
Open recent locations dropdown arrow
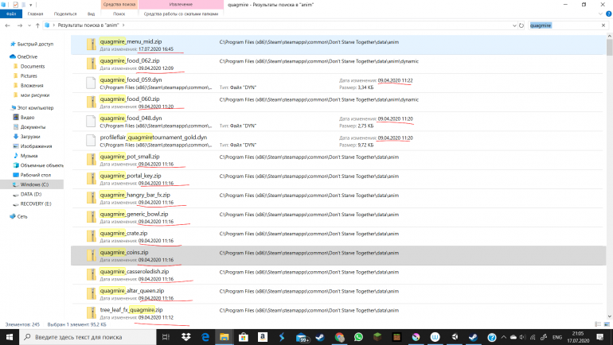(30, 25)
